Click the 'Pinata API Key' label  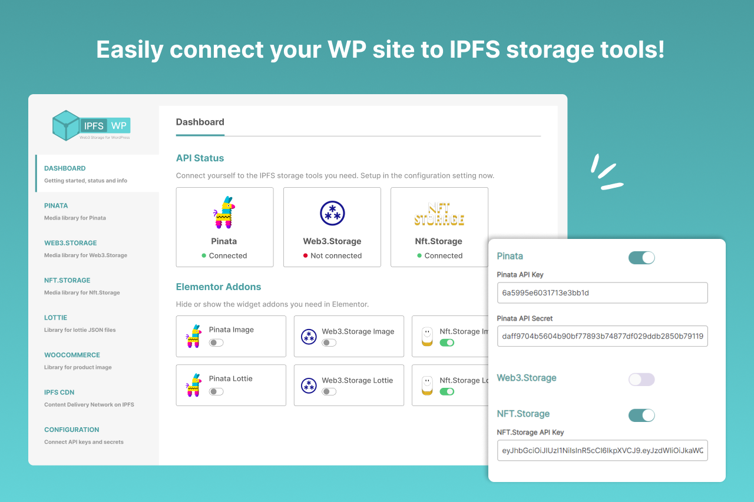[x=520, y=275]
